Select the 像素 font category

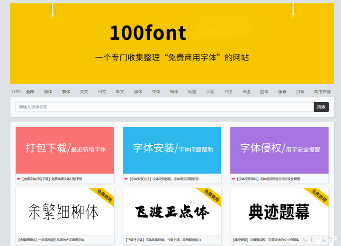point(282,92)
